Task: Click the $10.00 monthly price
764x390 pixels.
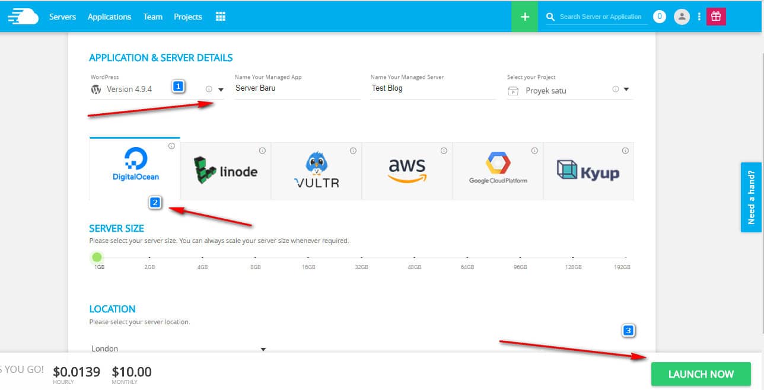Action: click(x=132, y=372)
